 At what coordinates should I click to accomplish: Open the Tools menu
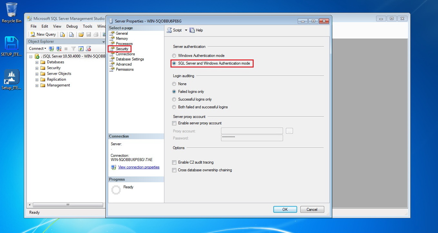click(88, 26)
